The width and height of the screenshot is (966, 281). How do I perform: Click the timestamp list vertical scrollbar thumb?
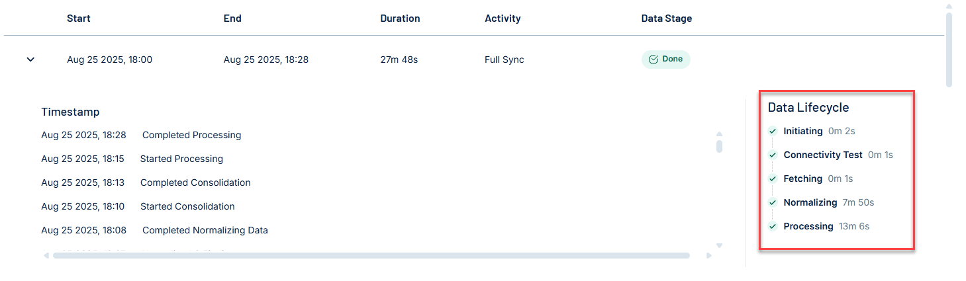coord(720,145)
